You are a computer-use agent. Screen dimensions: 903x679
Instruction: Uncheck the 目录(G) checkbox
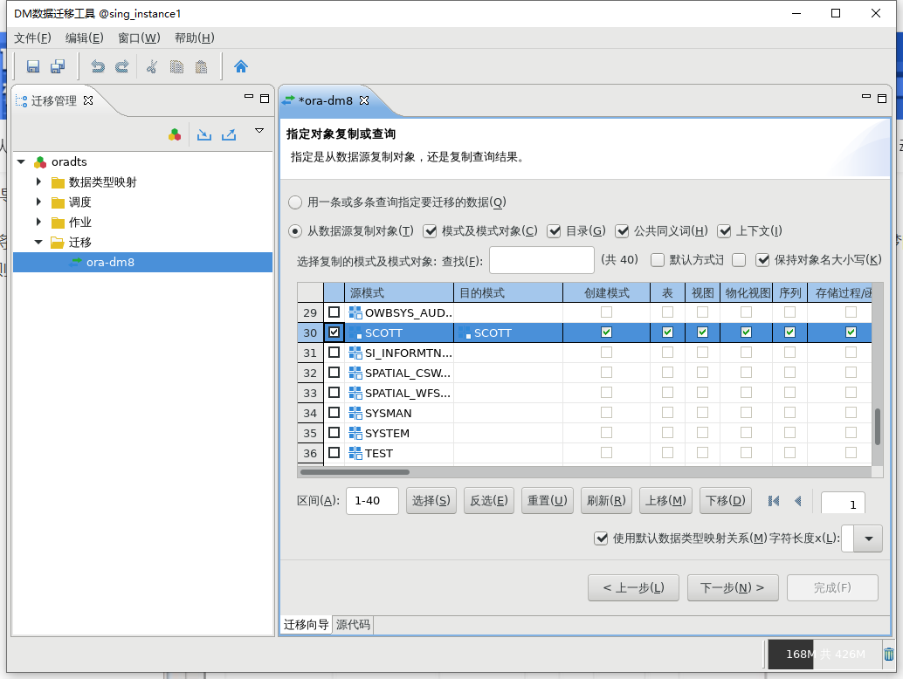coord(555,230)
